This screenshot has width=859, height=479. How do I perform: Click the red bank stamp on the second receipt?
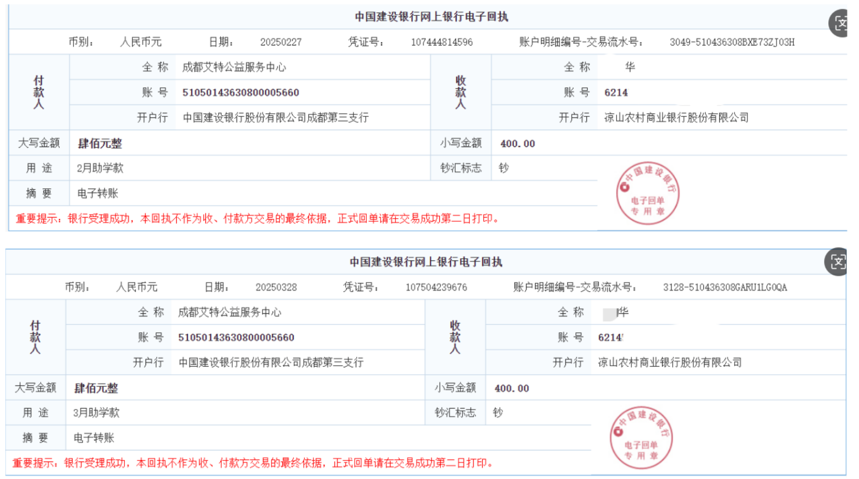pos(641,438)
